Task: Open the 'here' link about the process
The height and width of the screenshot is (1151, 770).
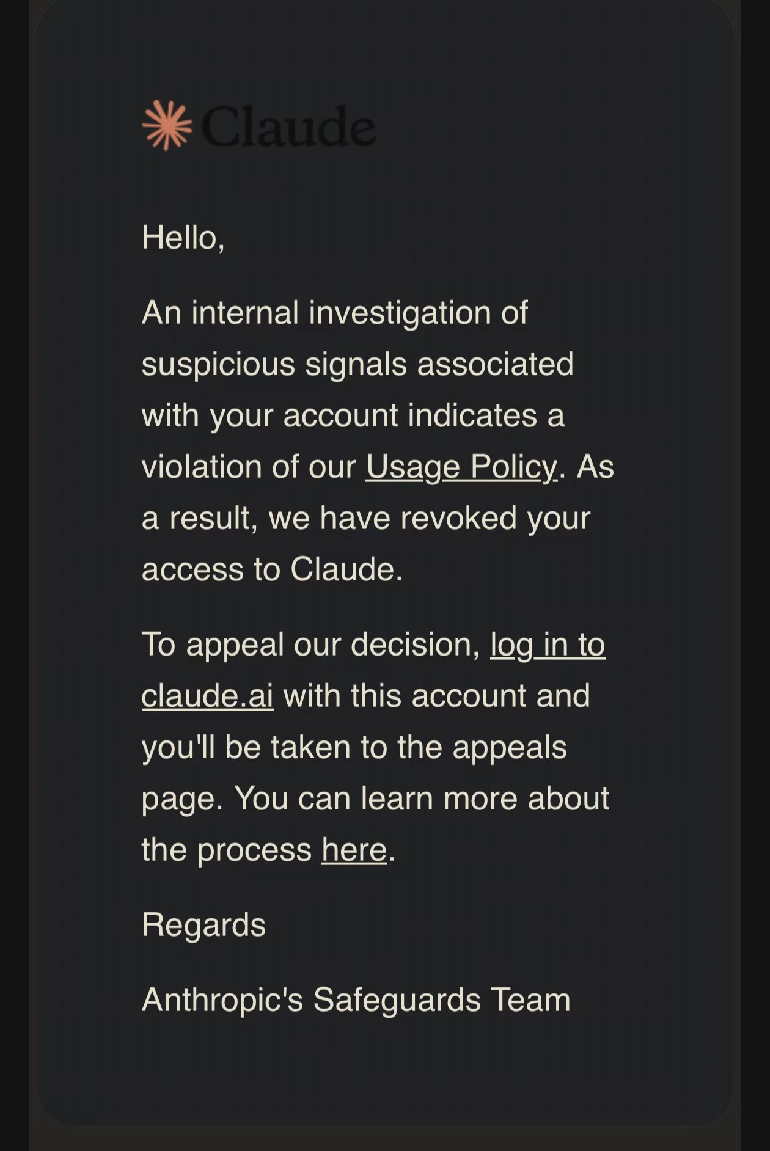Action: (354, 850)
